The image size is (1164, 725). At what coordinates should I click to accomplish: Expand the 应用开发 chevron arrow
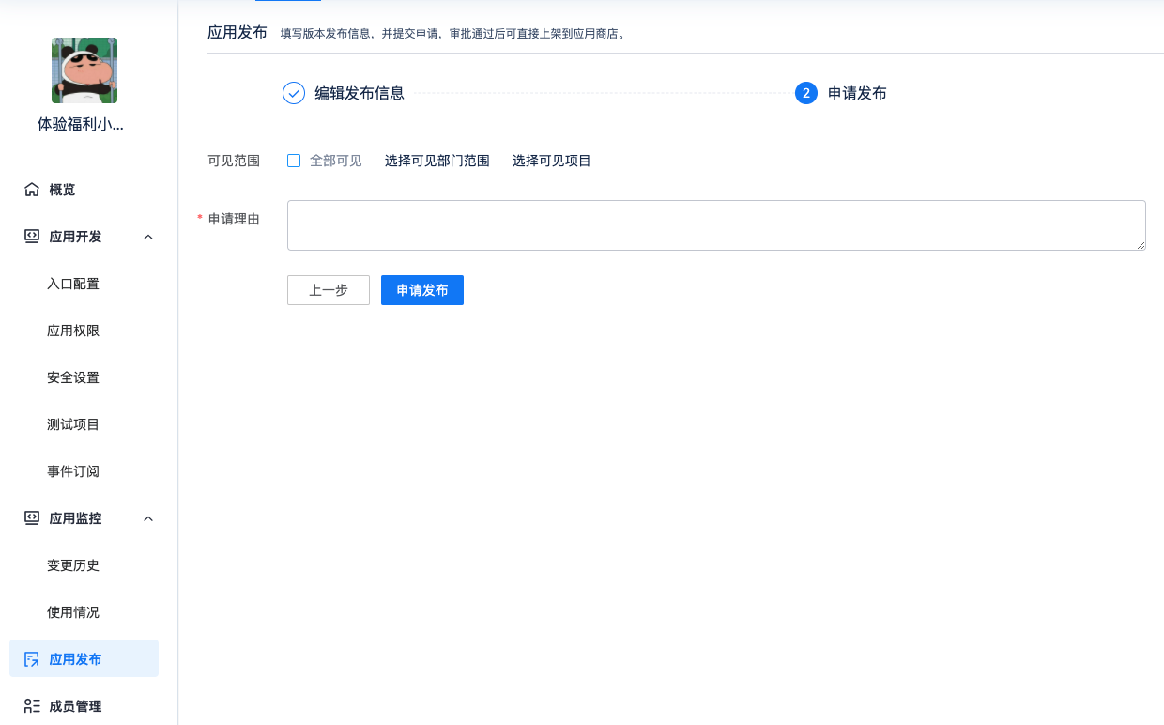147,237
